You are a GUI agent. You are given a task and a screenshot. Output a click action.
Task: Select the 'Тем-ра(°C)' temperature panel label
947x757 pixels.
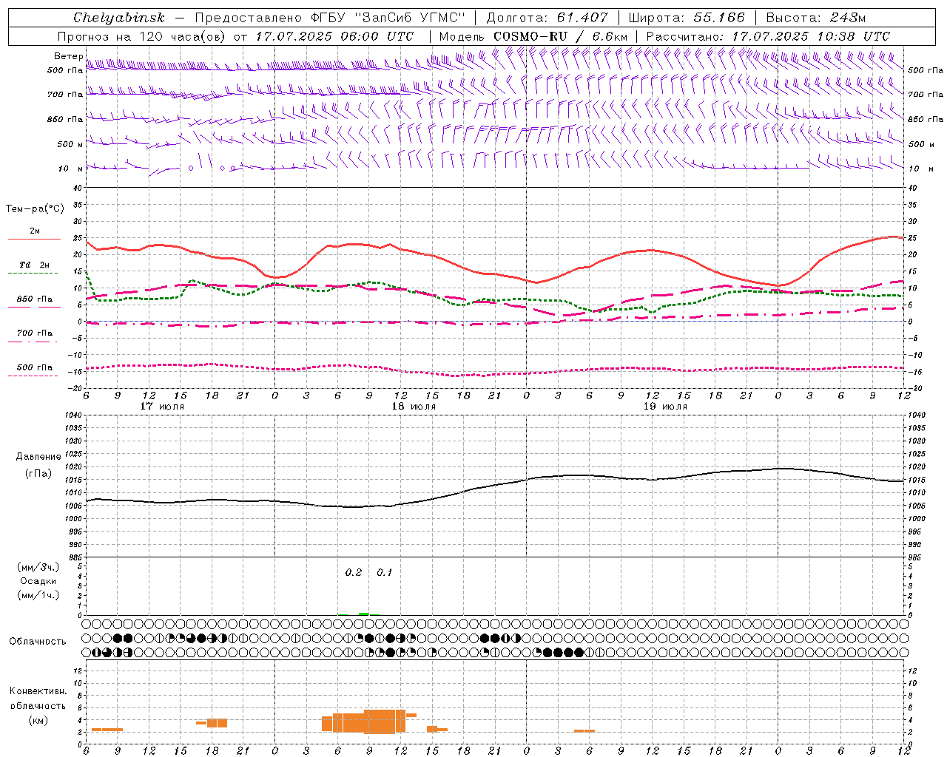click(x=35, y=209)
